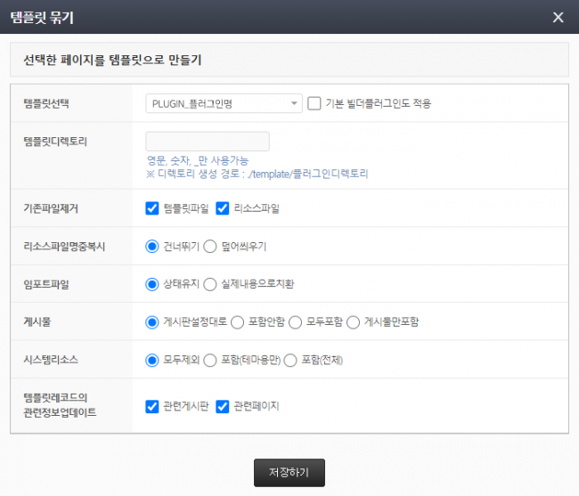Click the 템플릿디렉토리 input field
This screenshot has height=496, width=579.
pos(208,142)
